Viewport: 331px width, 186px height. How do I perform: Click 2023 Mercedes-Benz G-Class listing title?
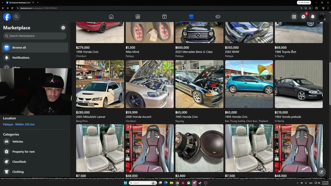194,52
